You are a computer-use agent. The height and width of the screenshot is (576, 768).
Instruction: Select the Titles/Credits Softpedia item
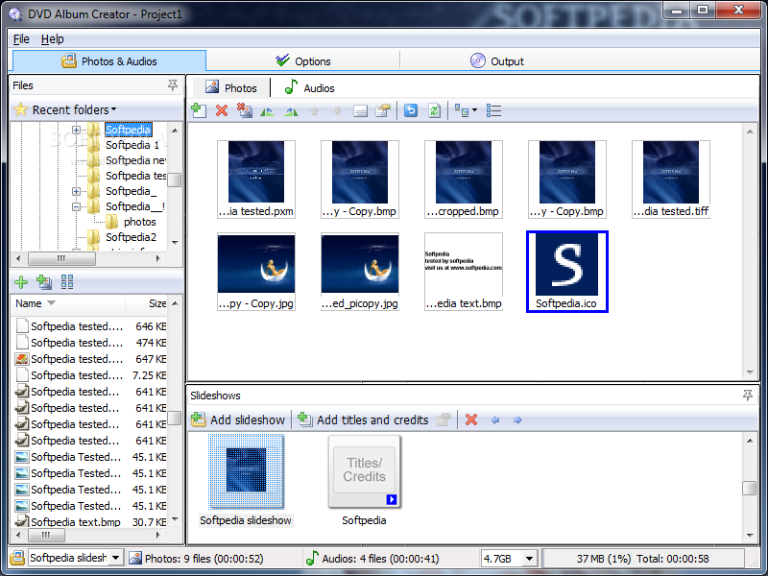pos(365,481)
